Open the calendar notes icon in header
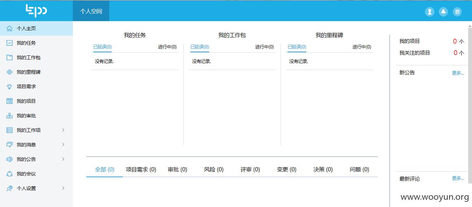 pyautogui.click(x=457, y=12)
